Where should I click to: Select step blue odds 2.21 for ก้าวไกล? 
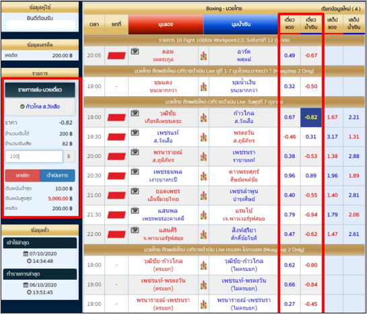354,117
